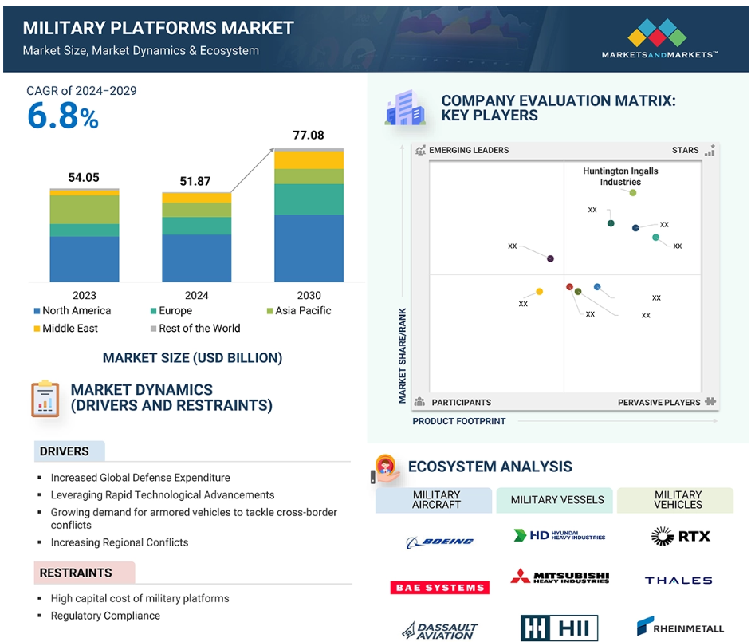Click the Participants group icon
This screenshot has width=755, height=642.
coord(419,402)
